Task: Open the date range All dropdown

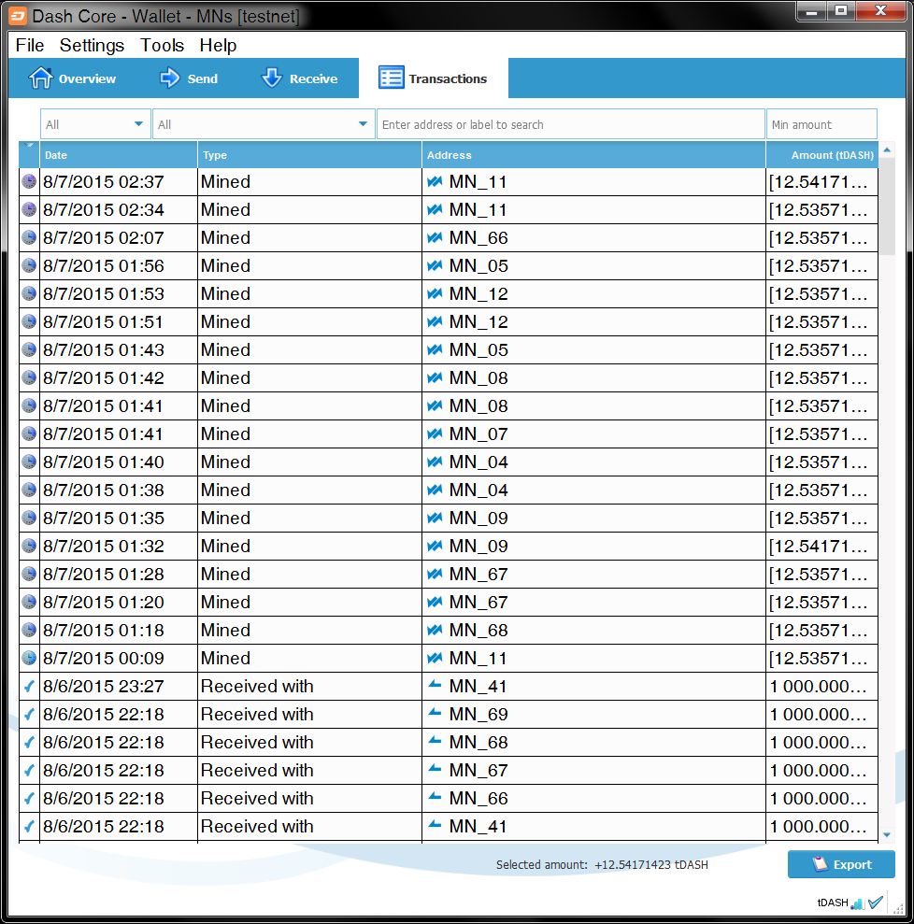Action: (95, 124)
